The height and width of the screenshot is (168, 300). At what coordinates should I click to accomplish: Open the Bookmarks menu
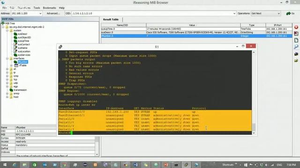(49, 8)
